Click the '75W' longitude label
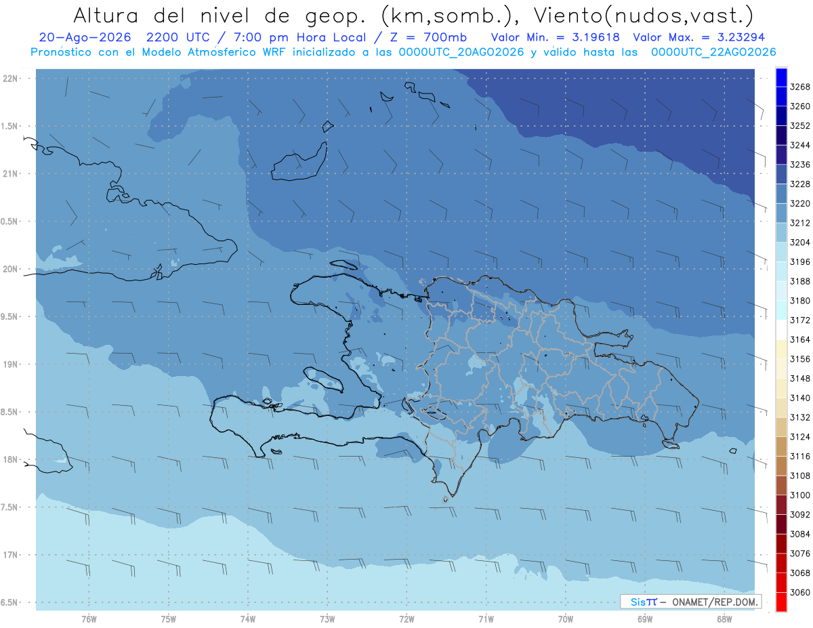813x628 pixels. (x=169, y=619)
